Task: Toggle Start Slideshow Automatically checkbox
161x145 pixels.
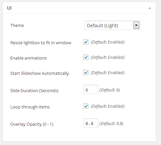Action: [86, 72]
